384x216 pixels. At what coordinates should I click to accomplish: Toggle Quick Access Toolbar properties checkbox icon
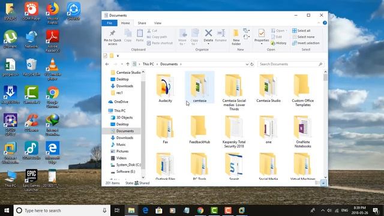tap(106, 56)
